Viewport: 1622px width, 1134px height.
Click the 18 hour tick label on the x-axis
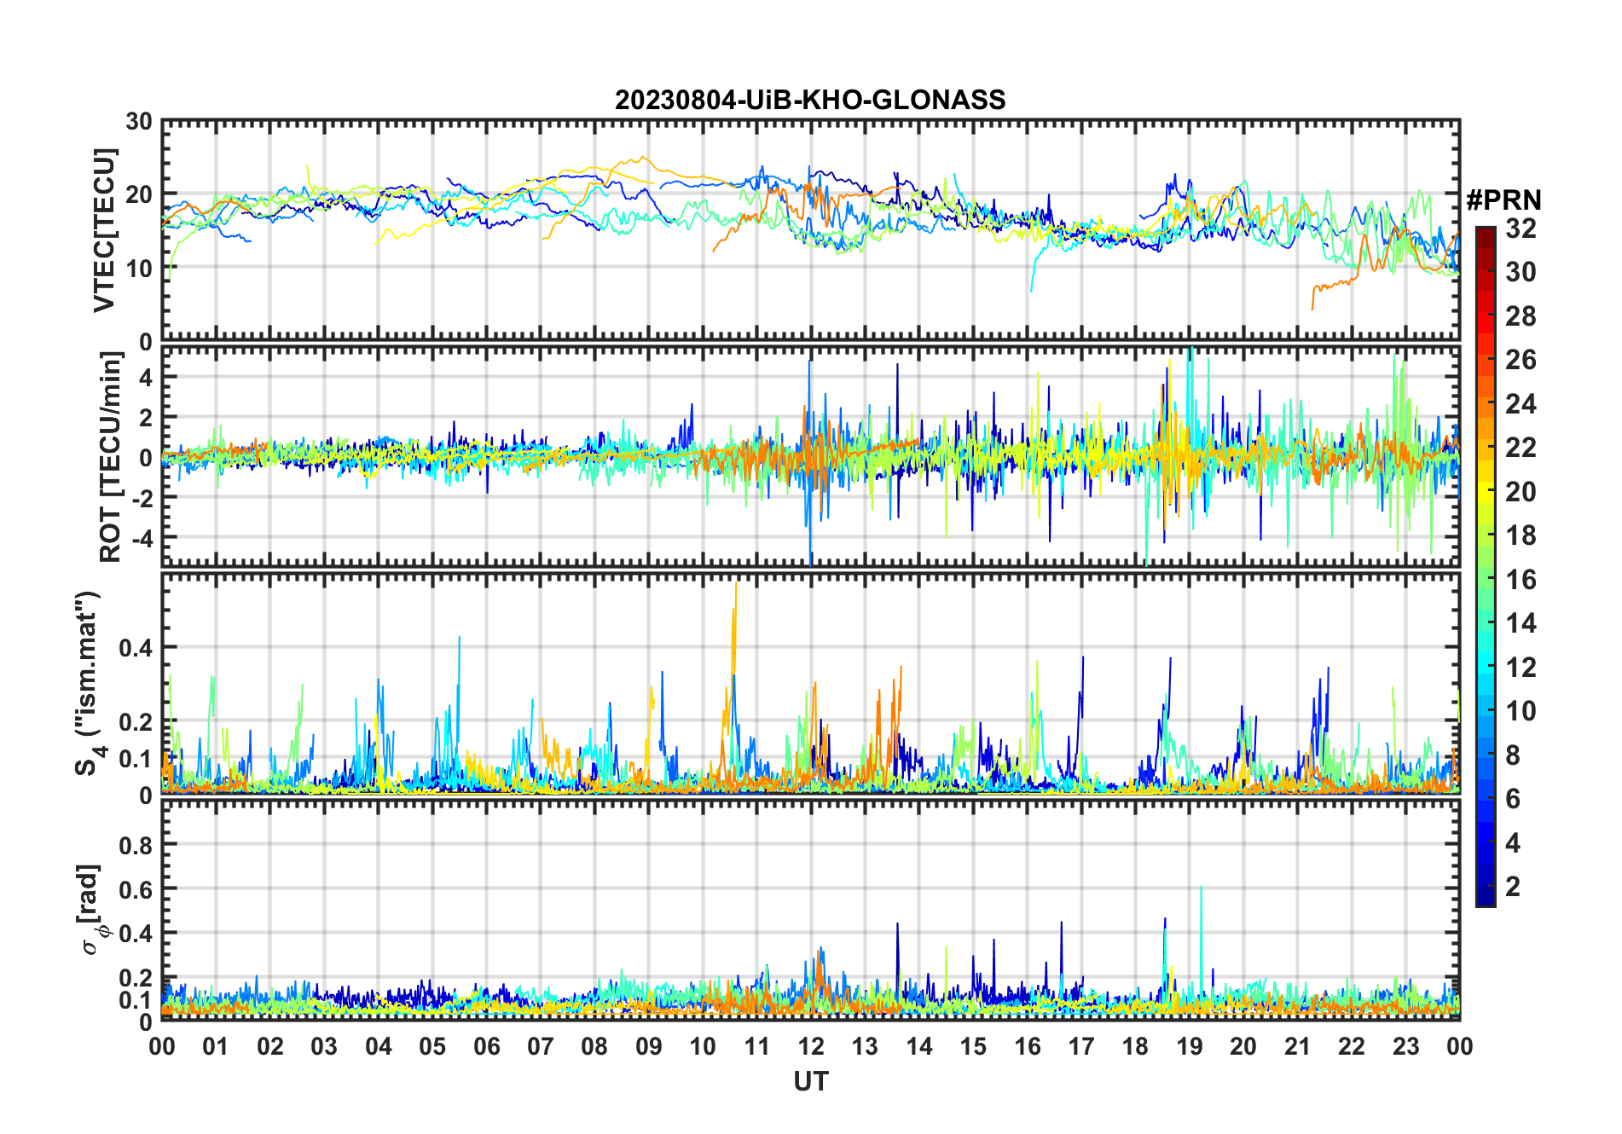click(x=1135, y=1046)
